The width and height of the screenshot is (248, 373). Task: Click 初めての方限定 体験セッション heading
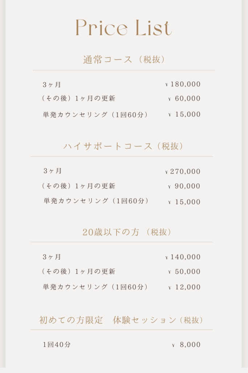pyautogui.click(x=121, y=320)
